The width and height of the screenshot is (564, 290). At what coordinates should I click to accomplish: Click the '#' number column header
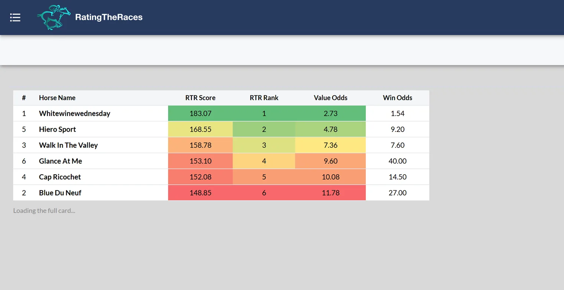24,98
